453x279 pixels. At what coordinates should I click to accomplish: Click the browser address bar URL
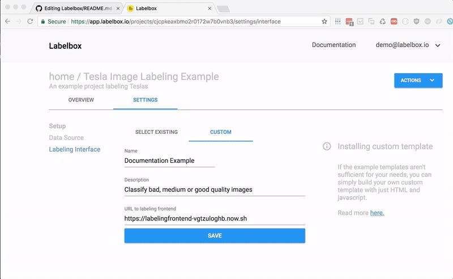tap(176, 22)
